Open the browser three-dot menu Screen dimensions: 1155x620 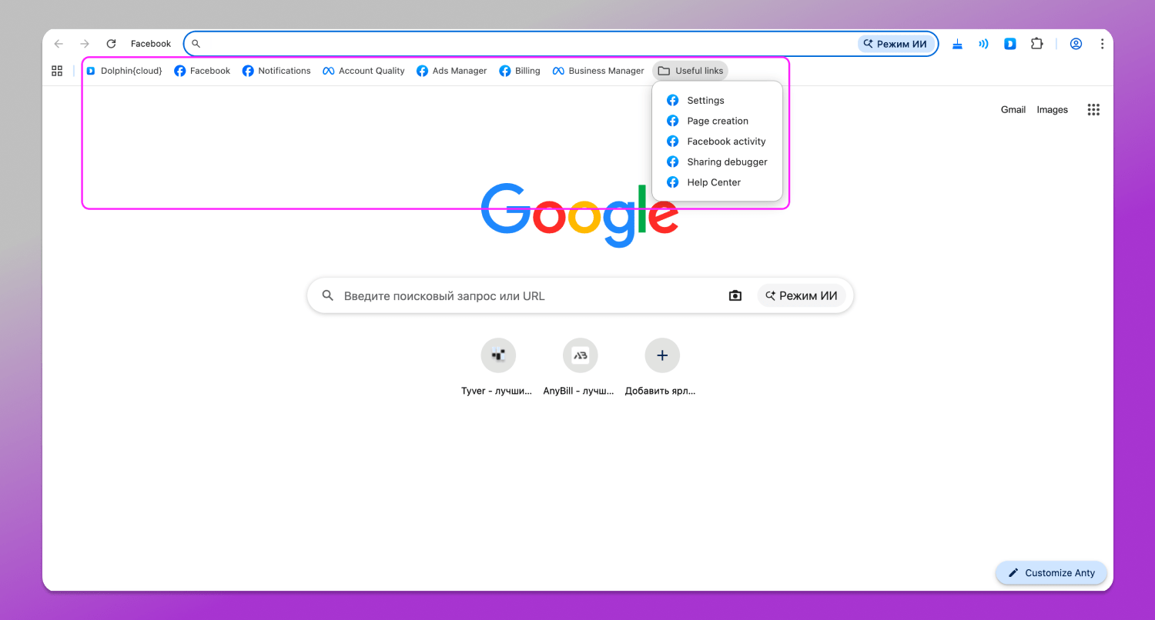click(x=1102, y=44)
